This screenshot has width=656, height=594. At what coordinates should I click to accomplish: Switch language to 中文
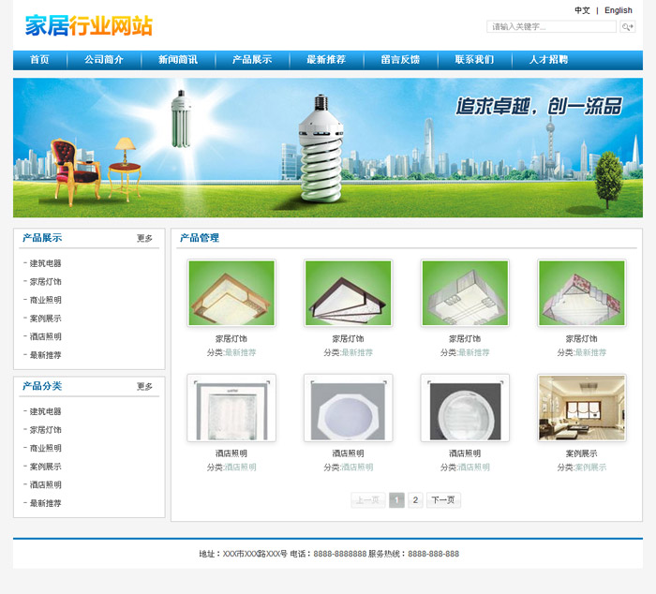[582, 10]
